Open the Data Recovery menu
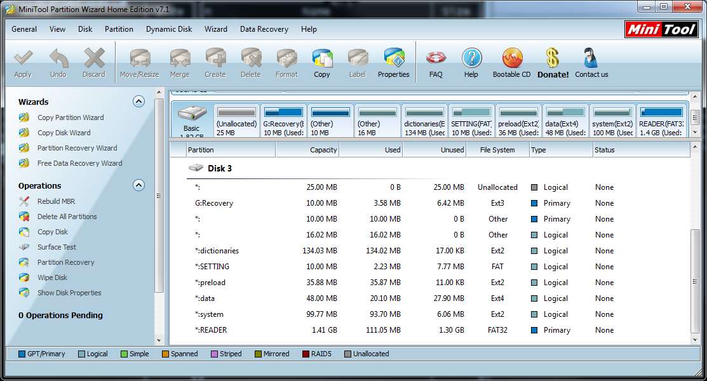Image resolution: width=707 pixels, height=381 pixels. tap(264, 29)
